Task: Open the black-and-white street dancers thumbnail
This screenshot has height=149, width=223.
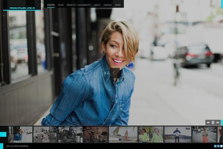Action: 45,134
